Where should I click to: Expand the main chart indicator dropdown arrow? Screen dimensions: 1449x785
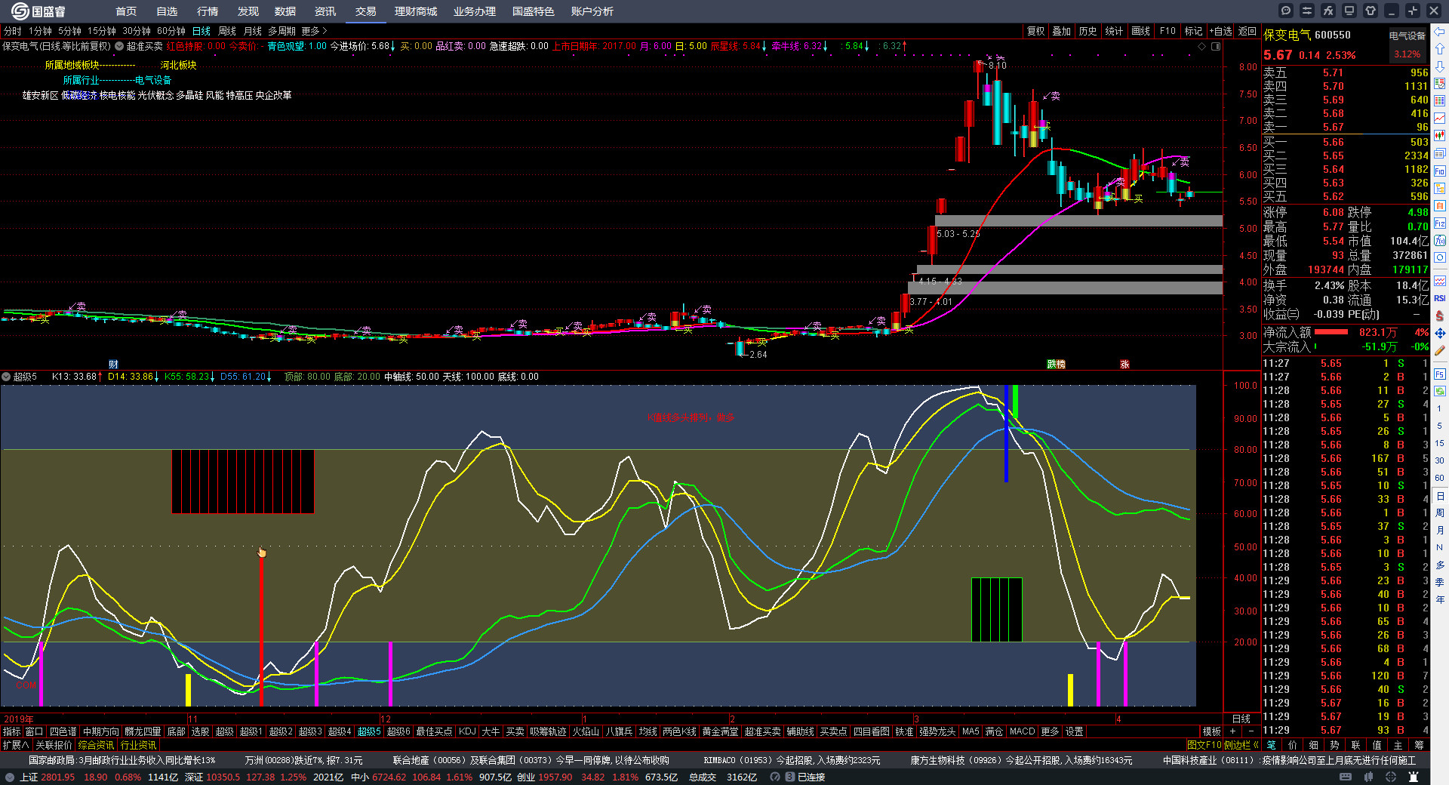[119, 46]
